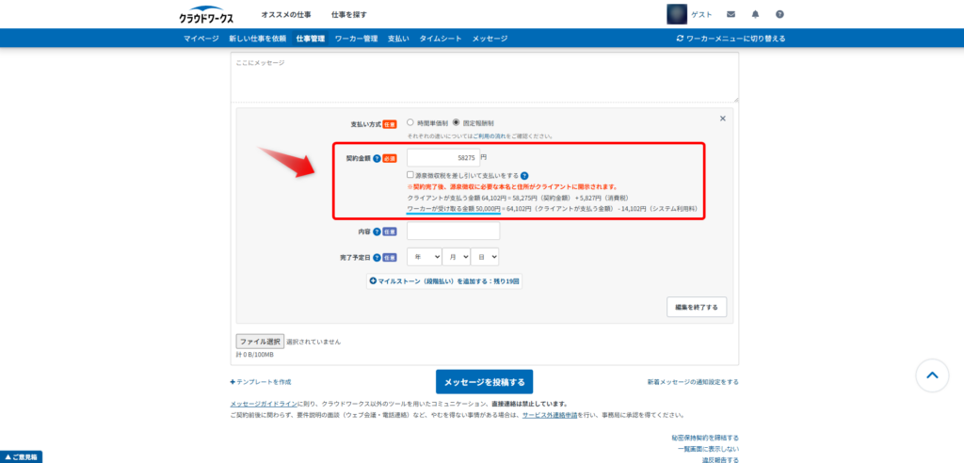Viewport: 964px width, 463px height.
Task: Open the mail envelope icon in header
Action: (x=731, y=14)
